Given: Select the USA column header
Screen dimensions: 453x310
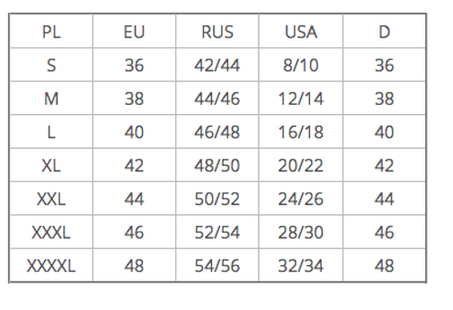Looking at the screenshot, I should pyautogui.click(x=301, y=32).
